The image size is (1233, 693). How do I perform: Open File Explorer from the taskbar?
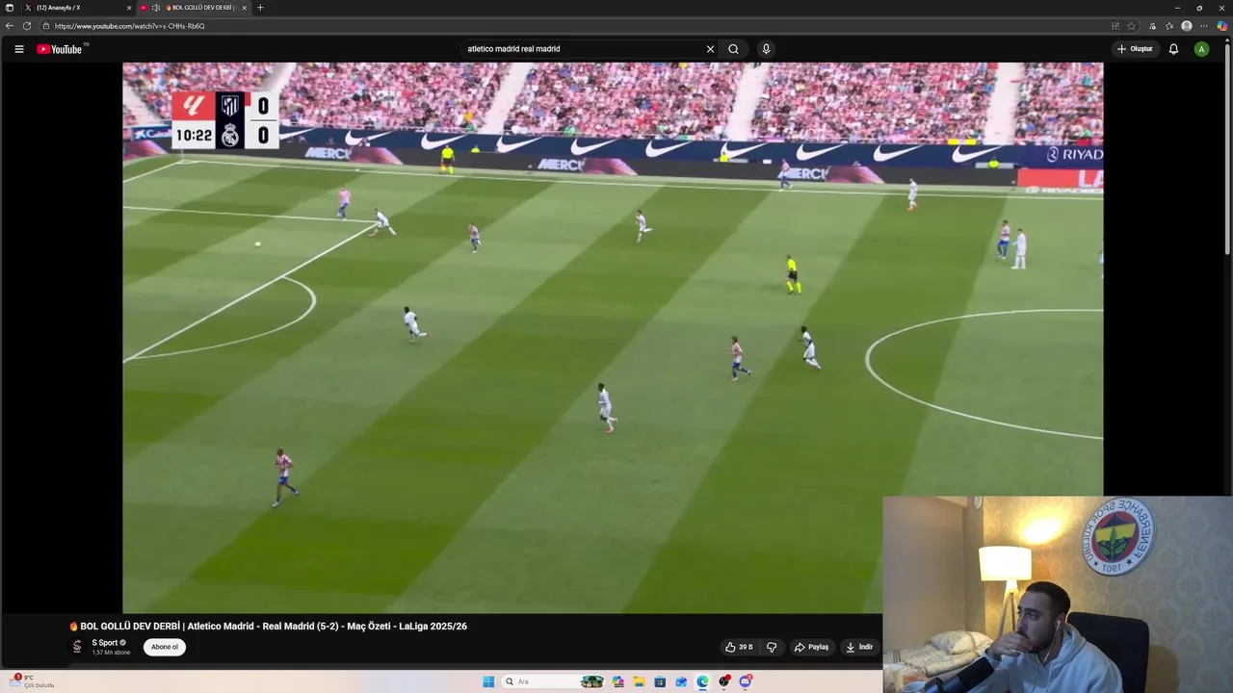639,681
